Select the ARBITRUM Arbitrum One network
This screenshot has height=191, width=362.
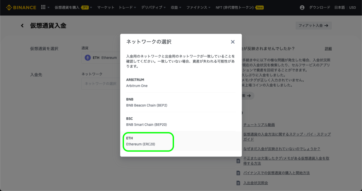(181, 82)
